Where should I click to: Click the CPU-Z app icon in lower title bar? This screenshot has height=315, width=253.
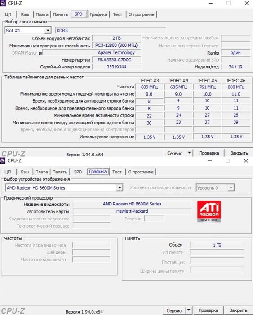pos(2,160)
